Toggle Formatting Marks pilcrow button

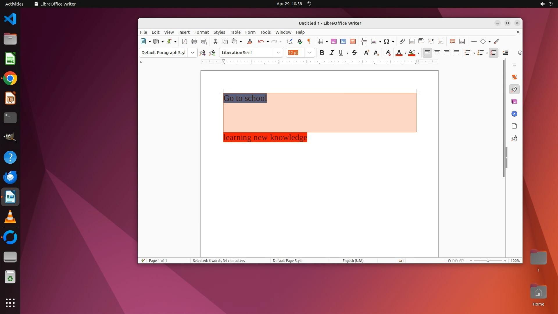(309, 41)
